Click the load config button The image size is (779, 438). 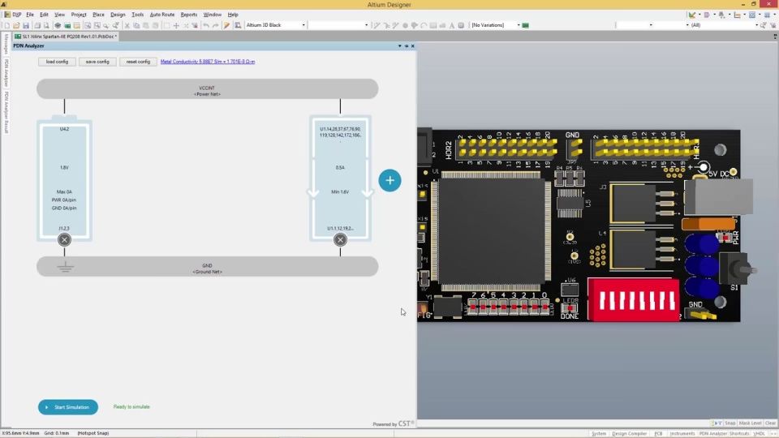coord(57,62)
